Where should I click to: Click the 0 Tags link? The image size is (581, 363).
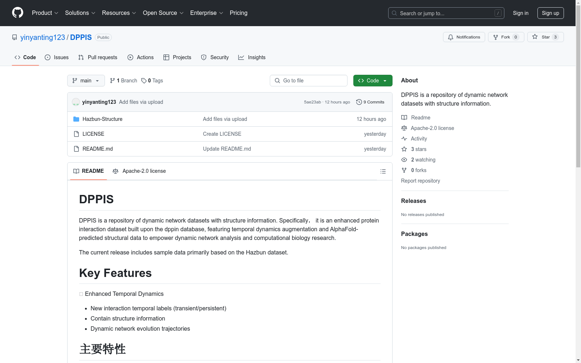click(152, 81)
